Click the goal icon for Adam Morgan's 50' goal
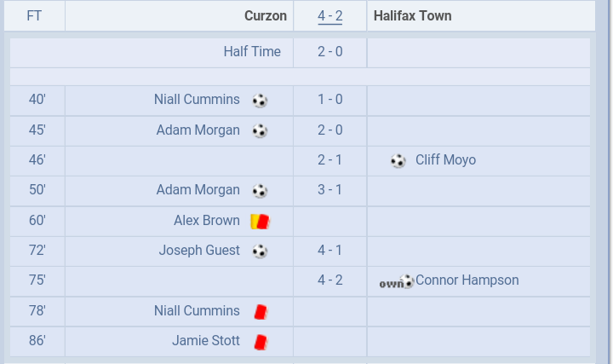The image size is (613, 364). [260, 191]
